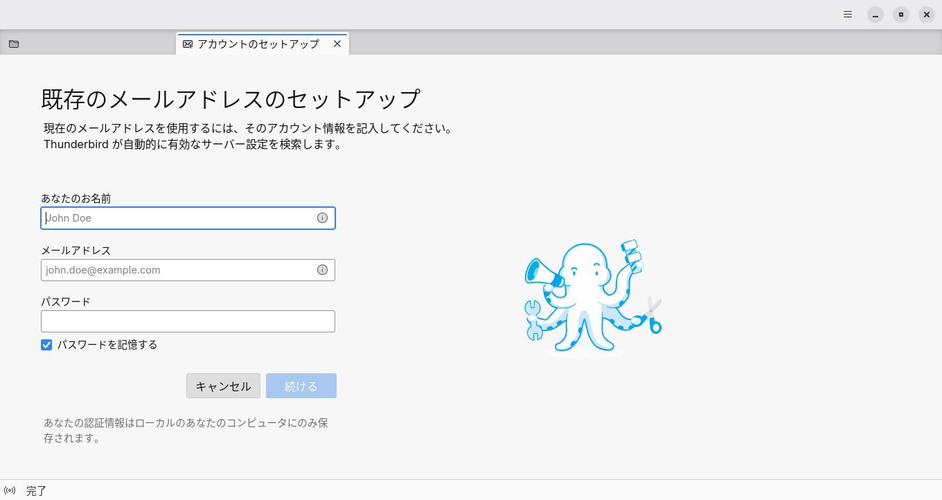Click the 続ける button
This screenshot has height=500, width=942.
click(301, 386)
